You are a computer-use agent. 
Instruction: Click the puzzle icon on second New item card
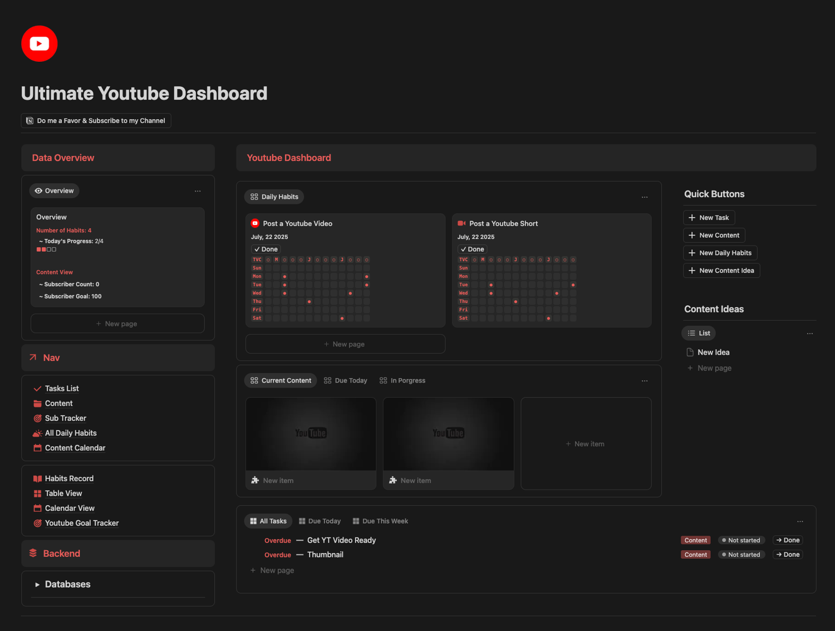pyautogui.click(x=392, y=480)
